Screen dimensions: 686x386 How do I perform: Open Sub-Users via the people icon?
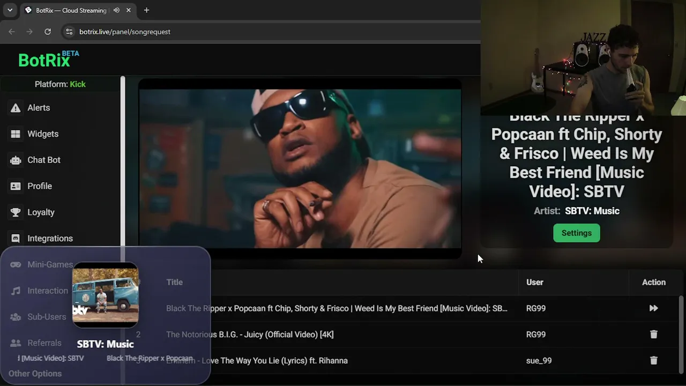coord(16,317)
